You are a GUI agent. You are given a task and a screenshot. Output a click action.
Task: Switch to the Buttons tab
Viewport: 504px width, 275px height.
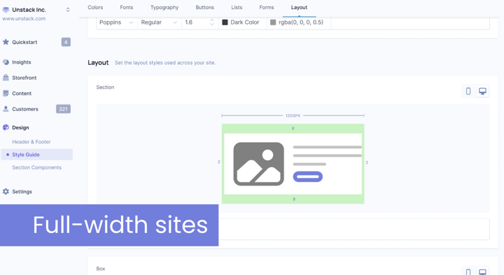pyautogui.click(x=204, y=8)
